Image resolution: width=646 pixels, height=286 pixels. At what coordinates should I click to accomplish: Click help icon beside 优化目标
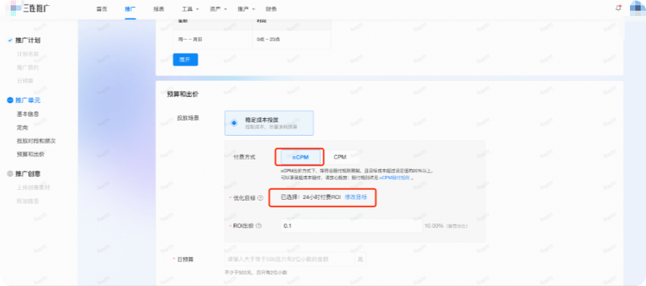(x=260, y=198)
